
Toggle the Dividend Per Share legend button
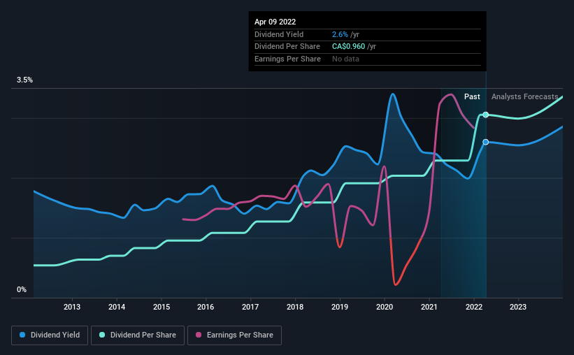pos(138,335)
